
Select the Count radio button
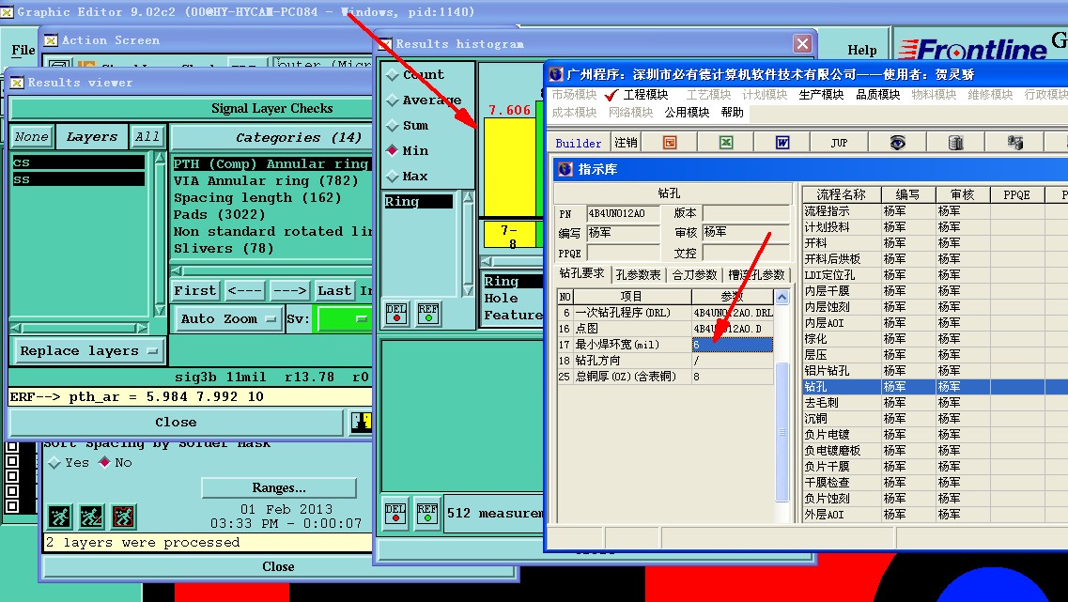click(x=393, y=75)
